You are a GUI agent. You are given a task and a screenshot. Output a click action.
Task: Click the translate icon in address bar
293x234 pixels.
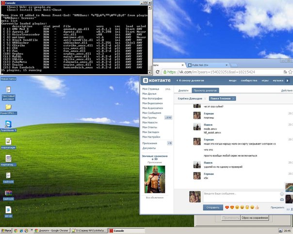click(285, 72)
